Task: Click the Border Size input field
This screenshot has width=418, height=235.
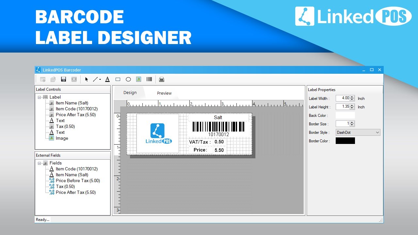Action: (x=343, y=124)
